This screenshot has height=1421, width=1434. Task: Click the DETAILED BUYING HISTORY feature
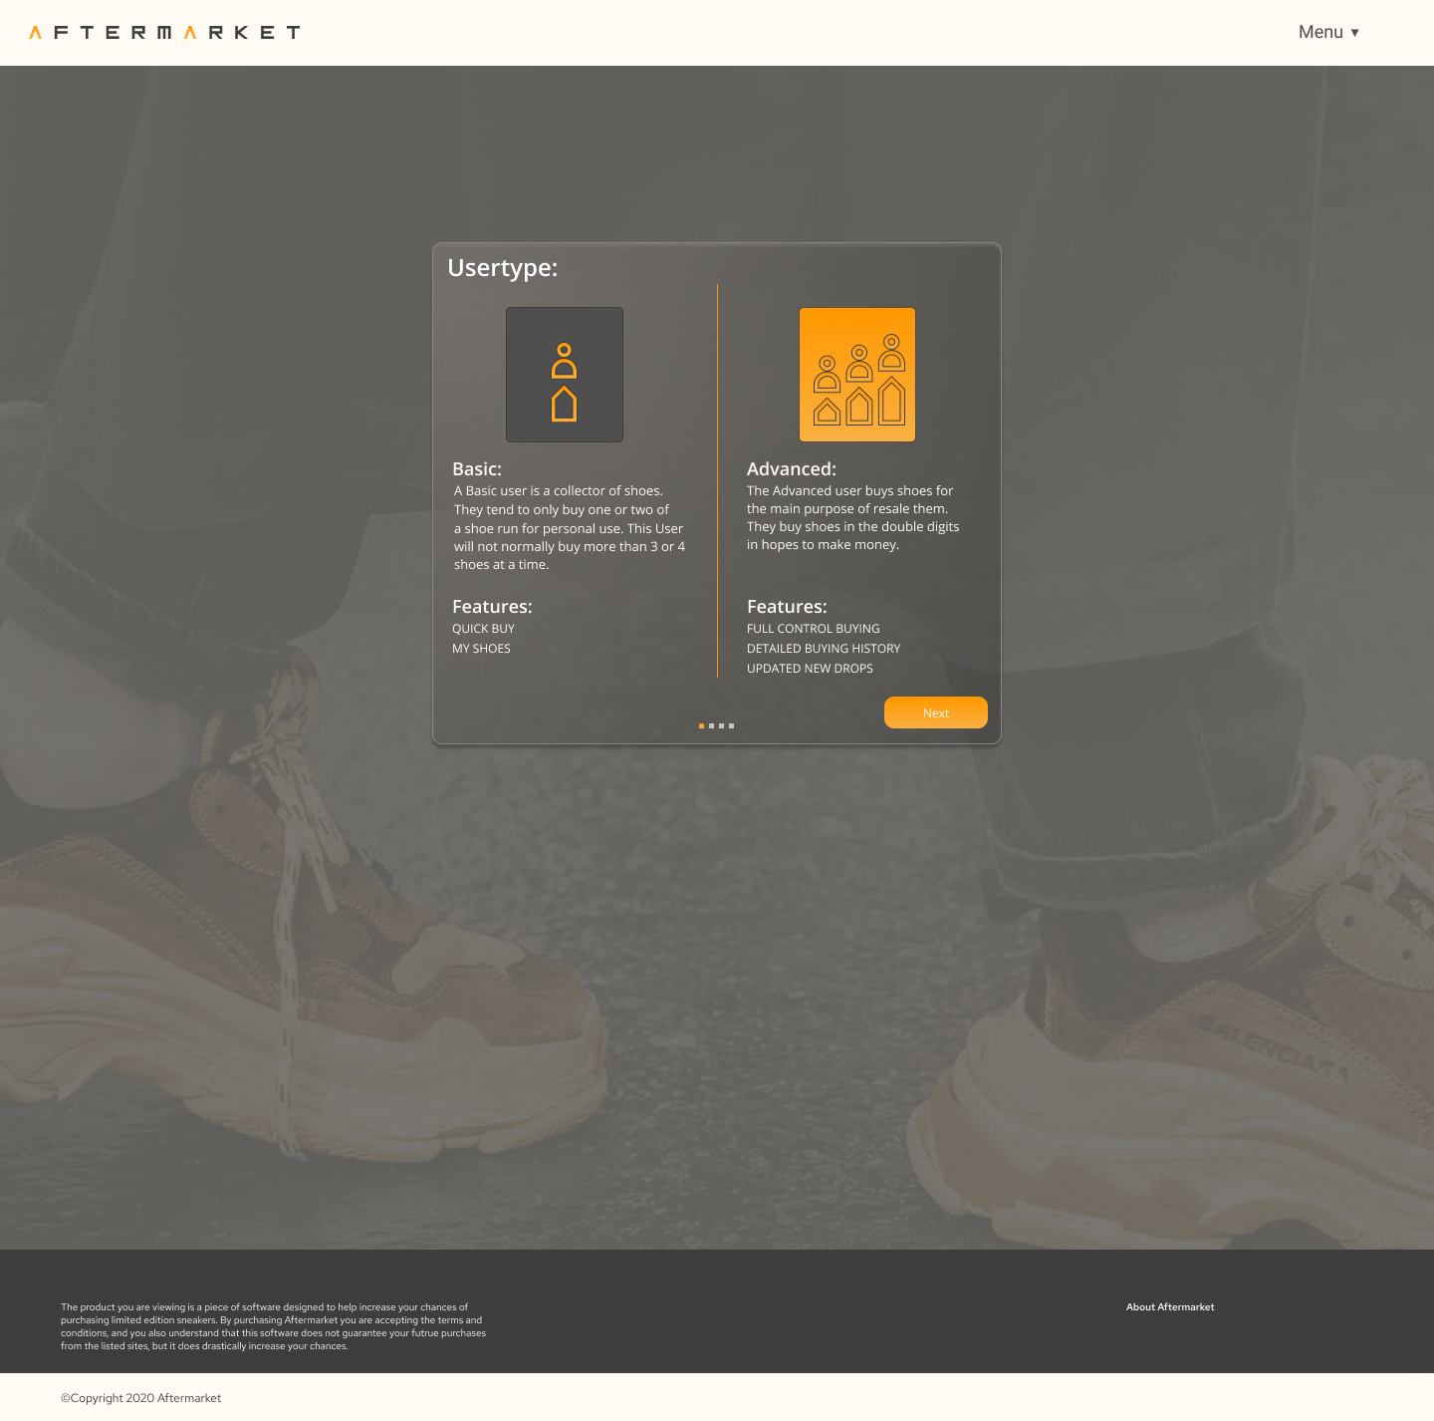click(824, 649)
